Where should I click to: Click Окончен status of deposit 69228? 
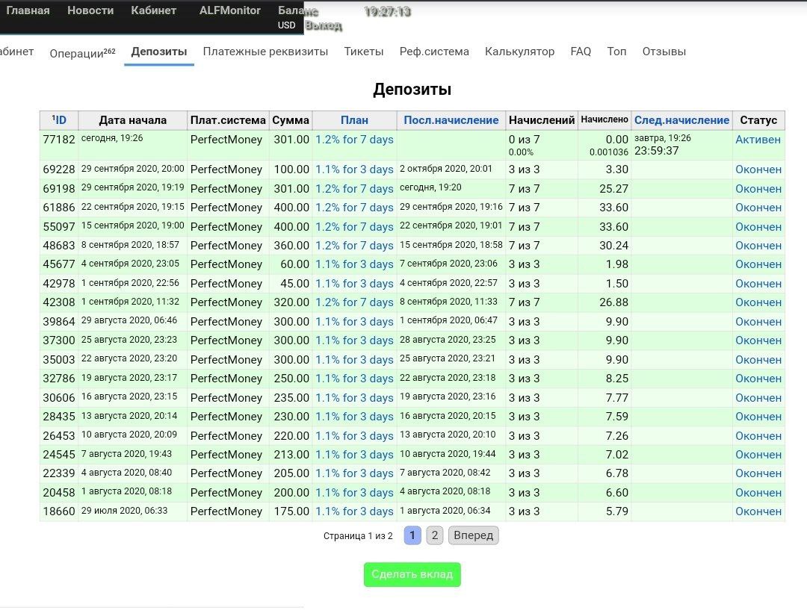(x=758, y=169)
